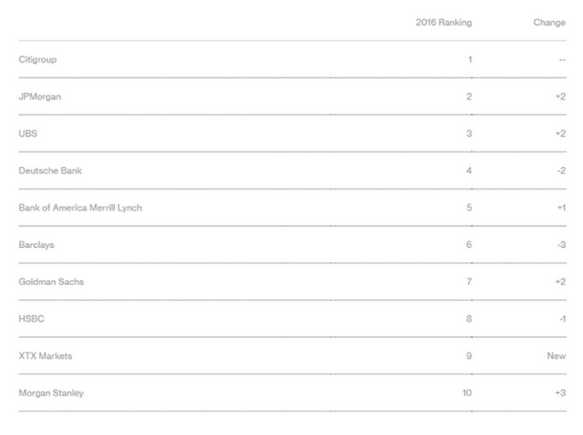Select the Barclays row name
The width and height of the screenshot is (583, 435).
tap(36, 244)
